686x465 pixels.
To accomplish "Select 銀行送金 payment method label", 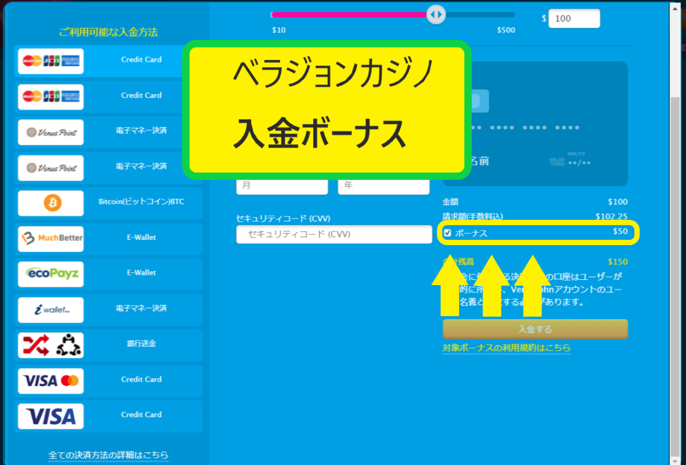I will pos(141,343).
